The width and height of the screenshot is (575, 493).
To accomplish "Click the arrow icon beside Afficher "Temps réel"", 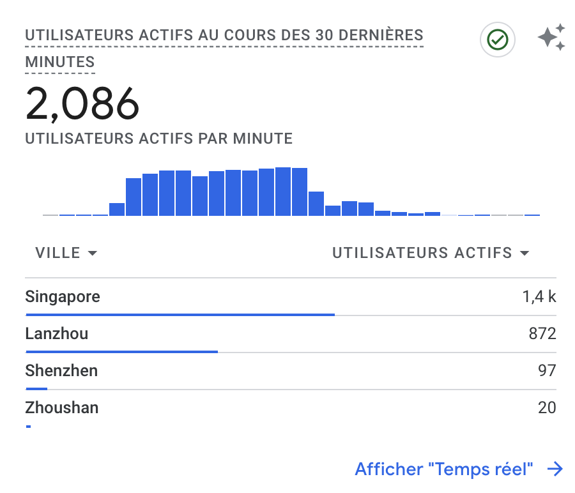I will (555, 469).
